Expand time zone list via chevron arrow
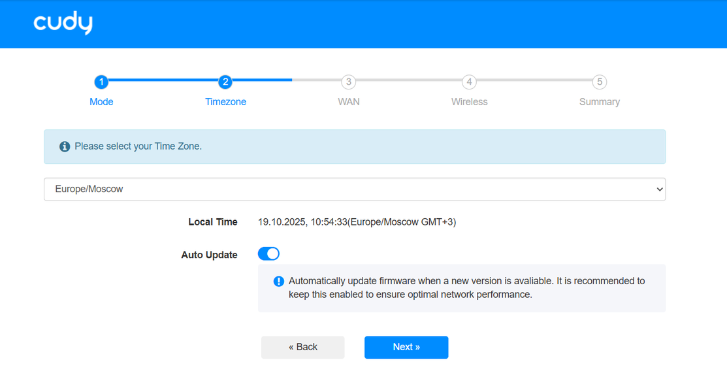The width and height of the screenshot is (727, 392). pyautogui.click(x=659, y=189)
